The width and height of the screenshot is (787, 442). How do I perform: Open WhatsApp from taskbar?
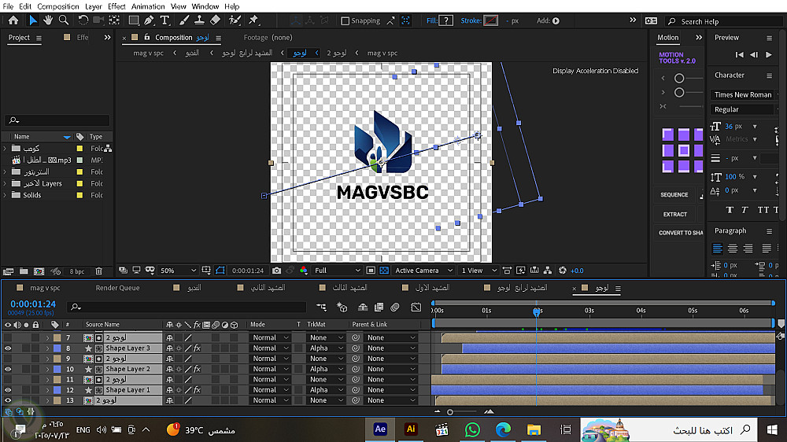[471, 430]
